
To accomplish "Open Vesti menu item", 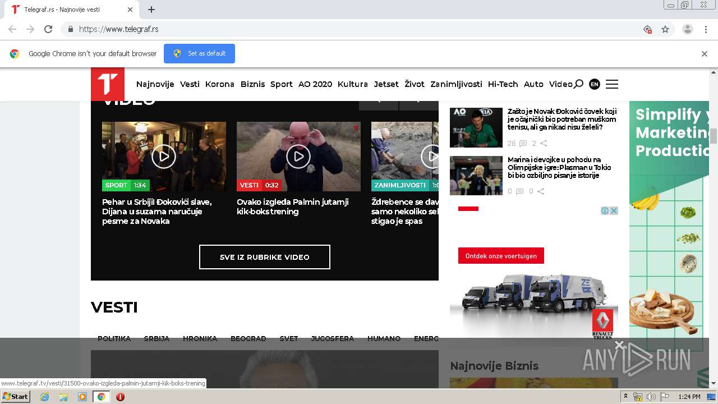I will point(190,84).
